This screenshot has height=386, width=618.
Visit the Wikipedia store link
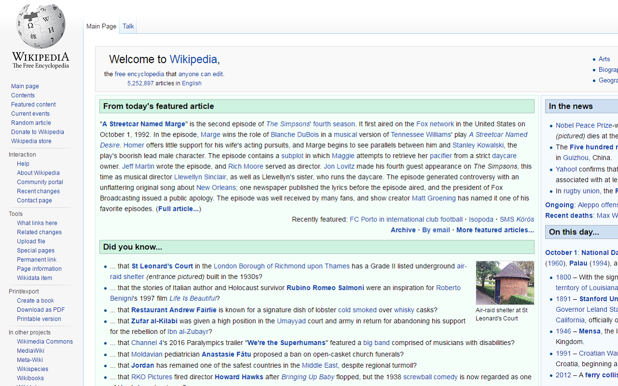point(31,141)
